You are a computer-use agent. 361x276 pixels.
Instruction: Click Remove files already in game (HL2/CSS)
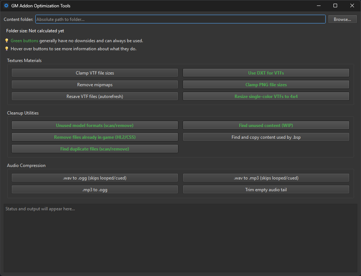[95, 137]
